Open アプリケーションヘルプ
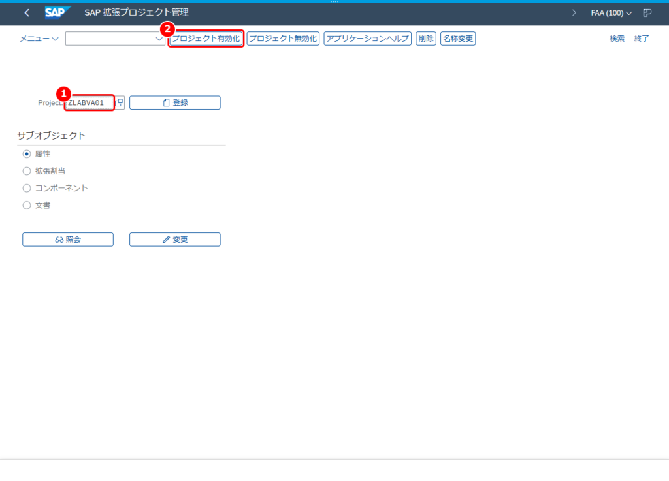Screen dimensions: 669x481 tap(367, 39)
